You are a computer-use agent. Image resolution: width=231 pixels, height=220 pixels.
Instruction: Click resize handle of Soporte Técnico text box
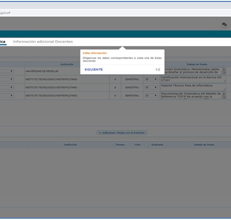[x=224, y=89]
